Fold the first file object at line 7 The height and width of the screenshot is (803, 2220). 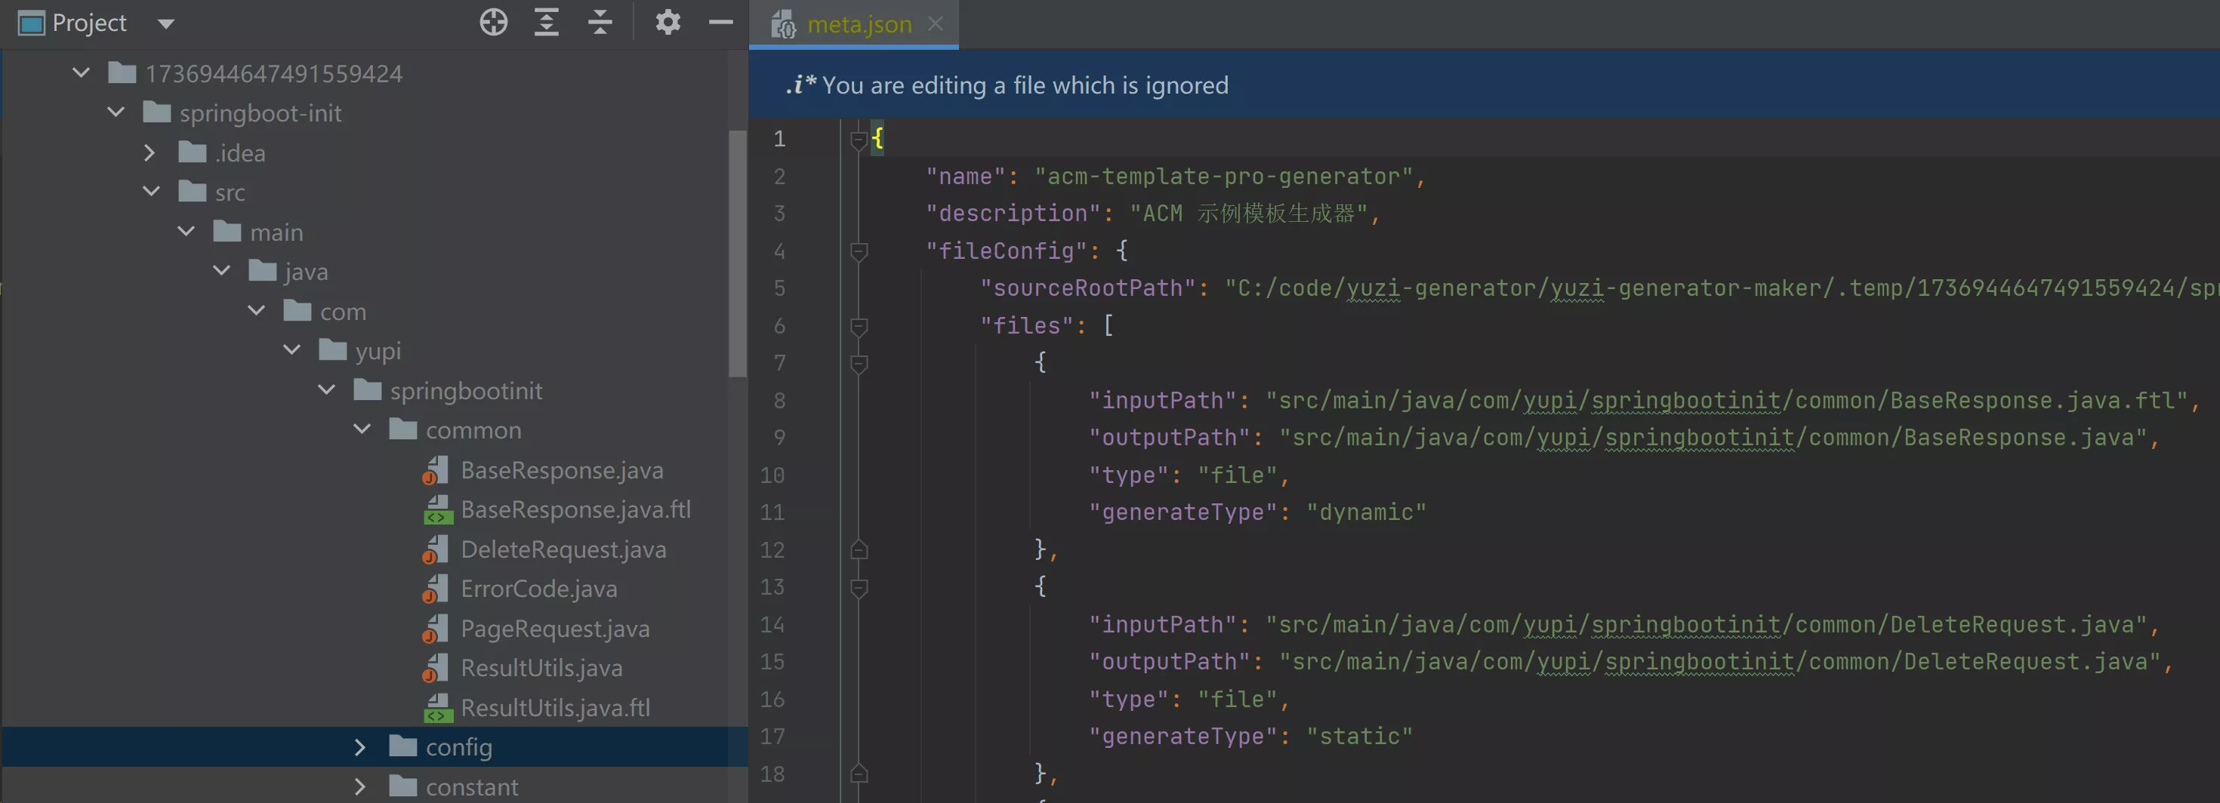click(859, 363)
